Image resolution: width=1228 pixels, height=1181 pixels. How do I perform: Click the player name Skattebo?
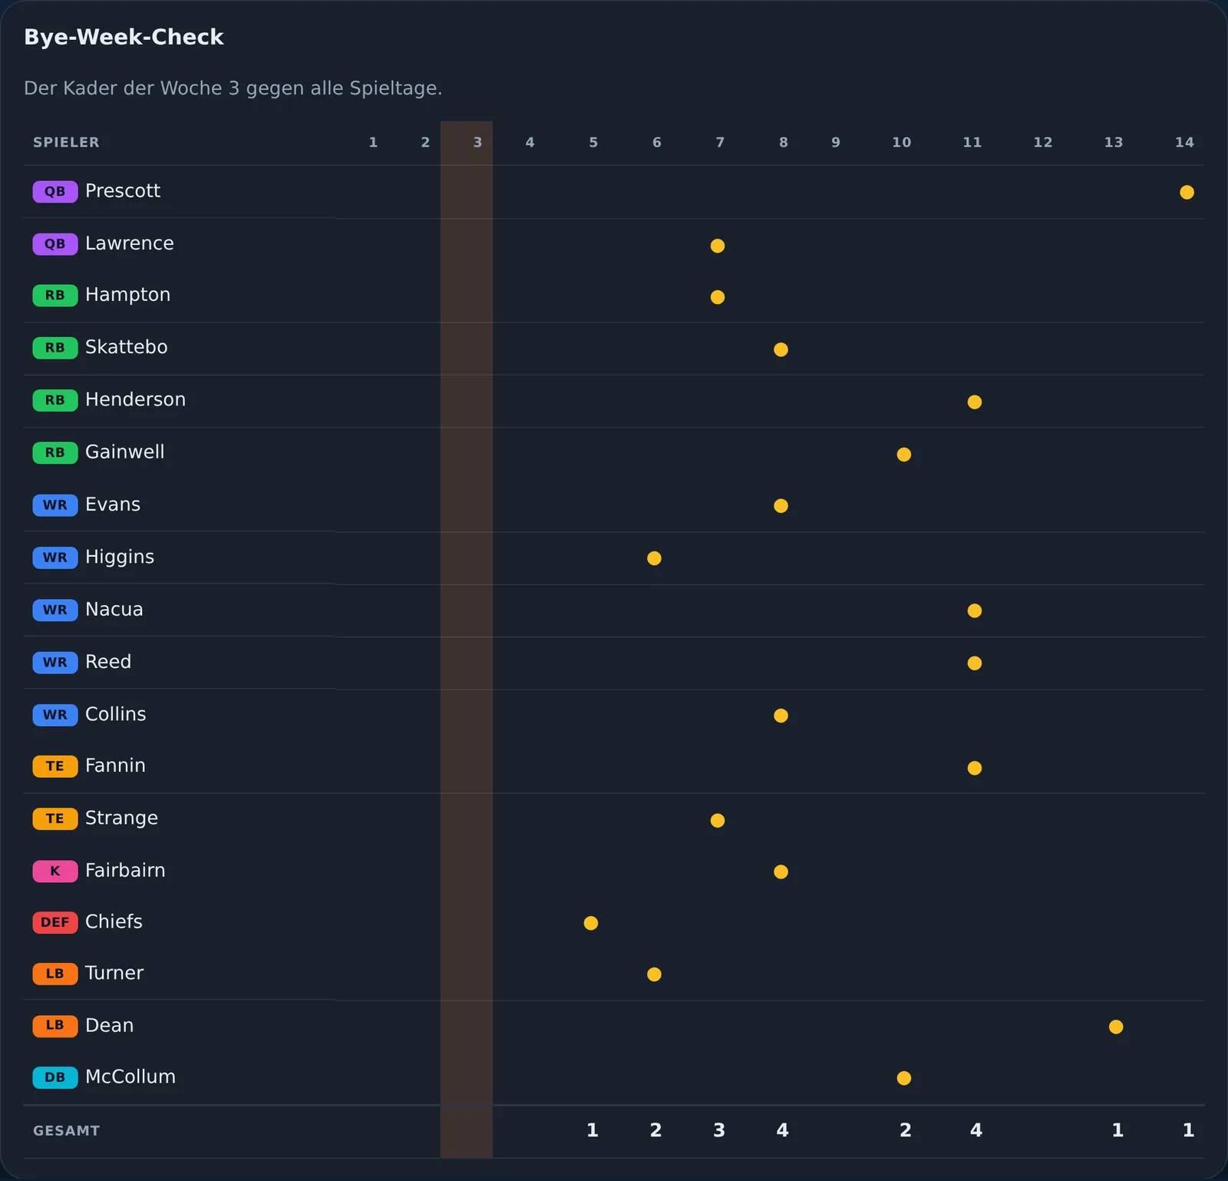pos(126,347)
